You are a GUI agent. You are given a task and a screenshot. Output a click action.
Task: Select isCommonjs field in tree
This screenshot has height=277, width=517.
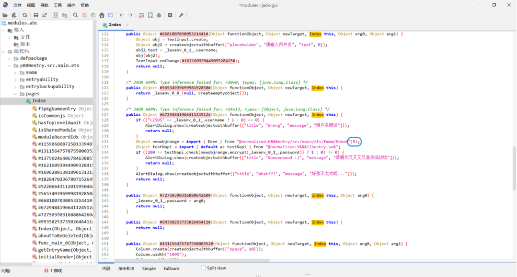[51, 116]
